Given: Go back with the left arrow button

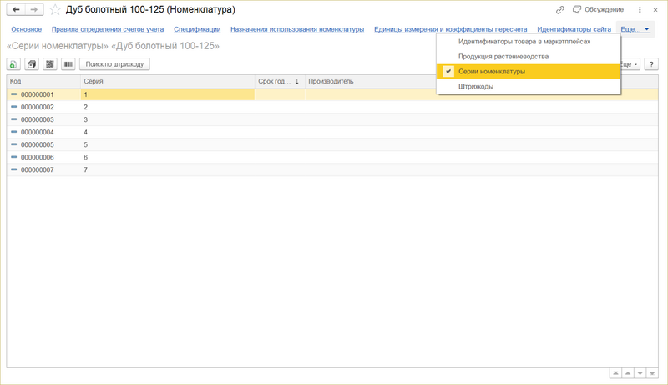Looking at the screenshot, I should [16, 9].
